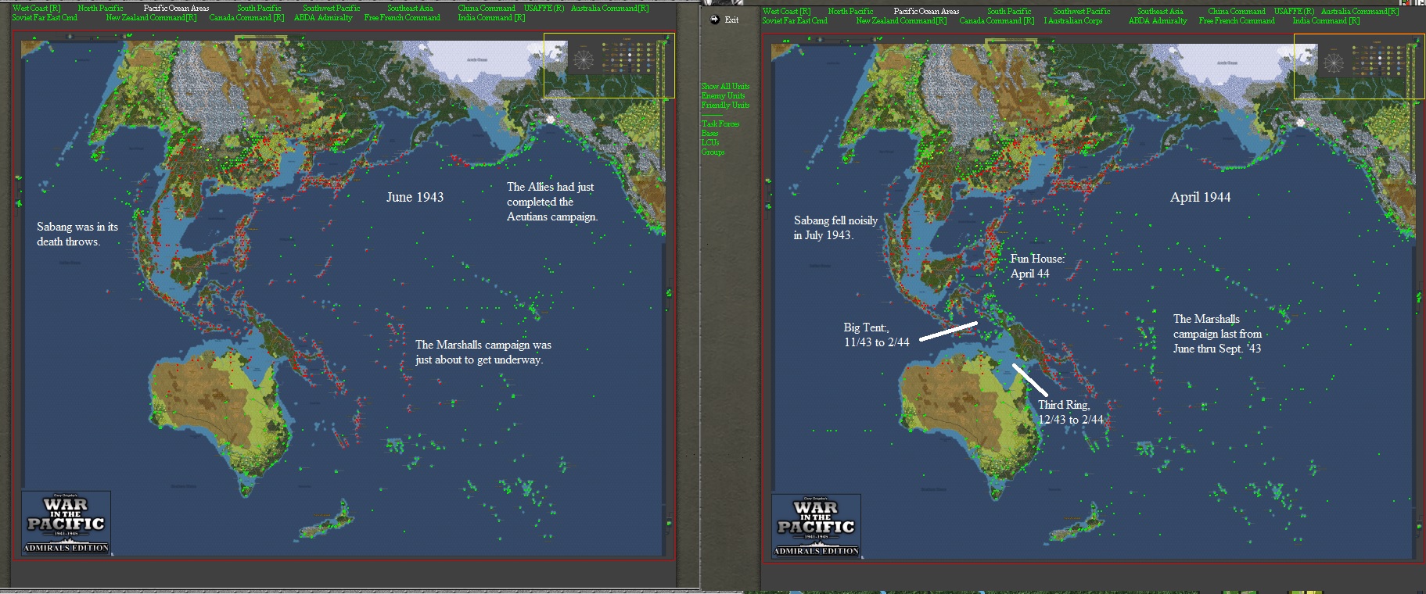Select Free French Command above June 1943 map
The image size is (1426, 594).
pos(402,18)
